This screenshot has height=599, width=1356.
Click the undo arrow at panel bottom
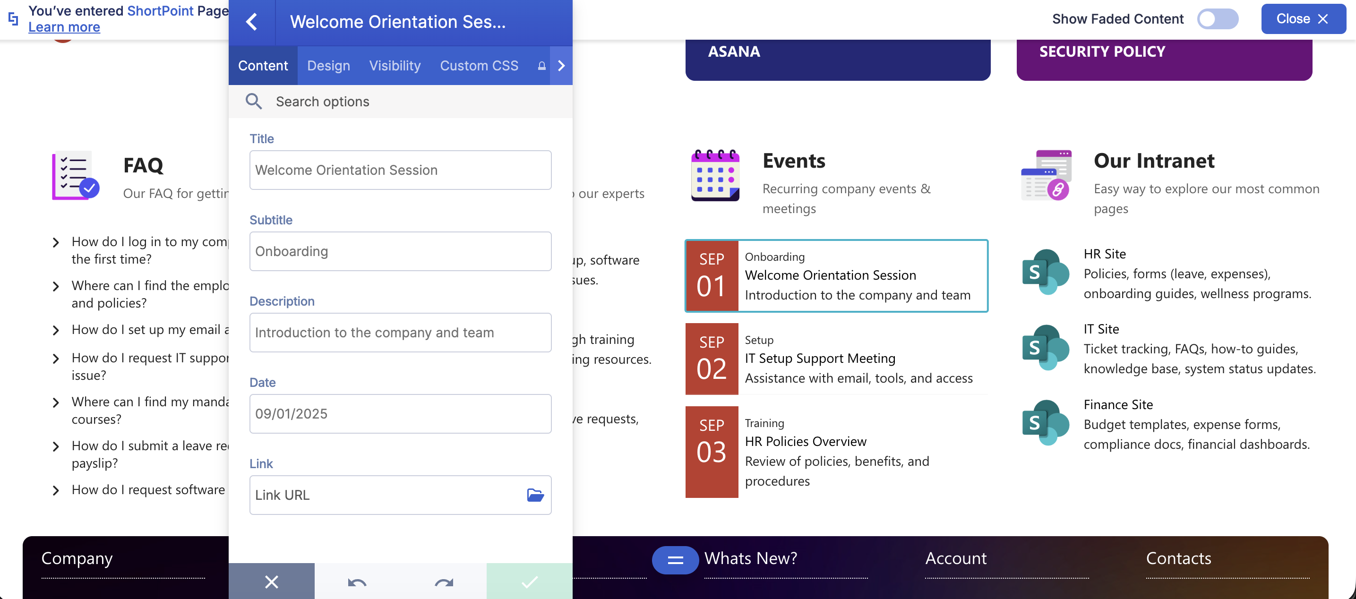[x=357, y=582]
